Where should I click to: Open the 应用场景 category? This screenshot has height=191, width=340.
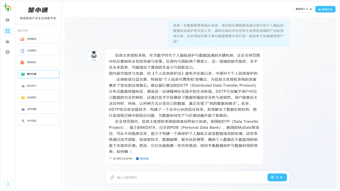38,109
